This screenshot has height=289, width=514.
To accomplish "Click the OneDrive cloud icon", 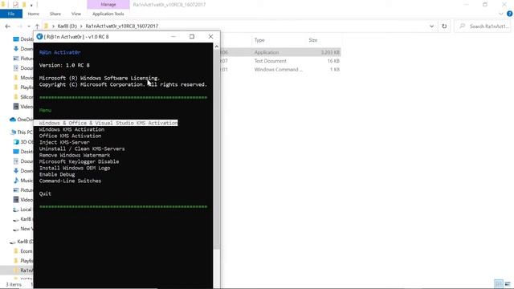I will (x=13, y=120).
